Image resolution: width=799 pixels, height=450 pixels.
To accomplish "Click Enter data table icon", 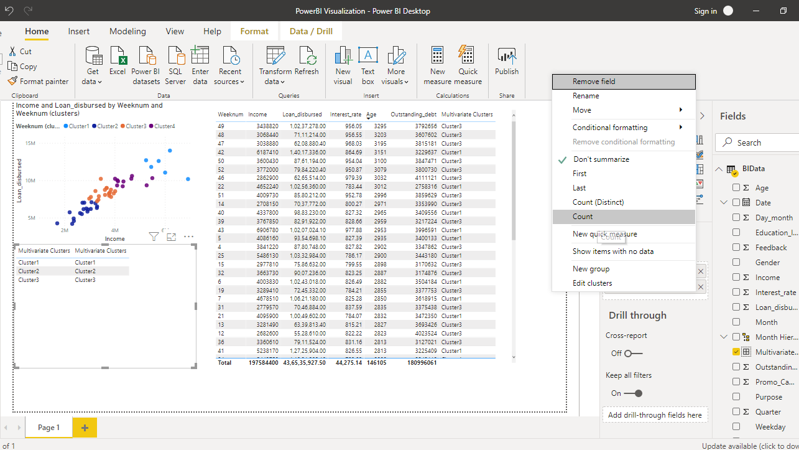I will 200,55.
